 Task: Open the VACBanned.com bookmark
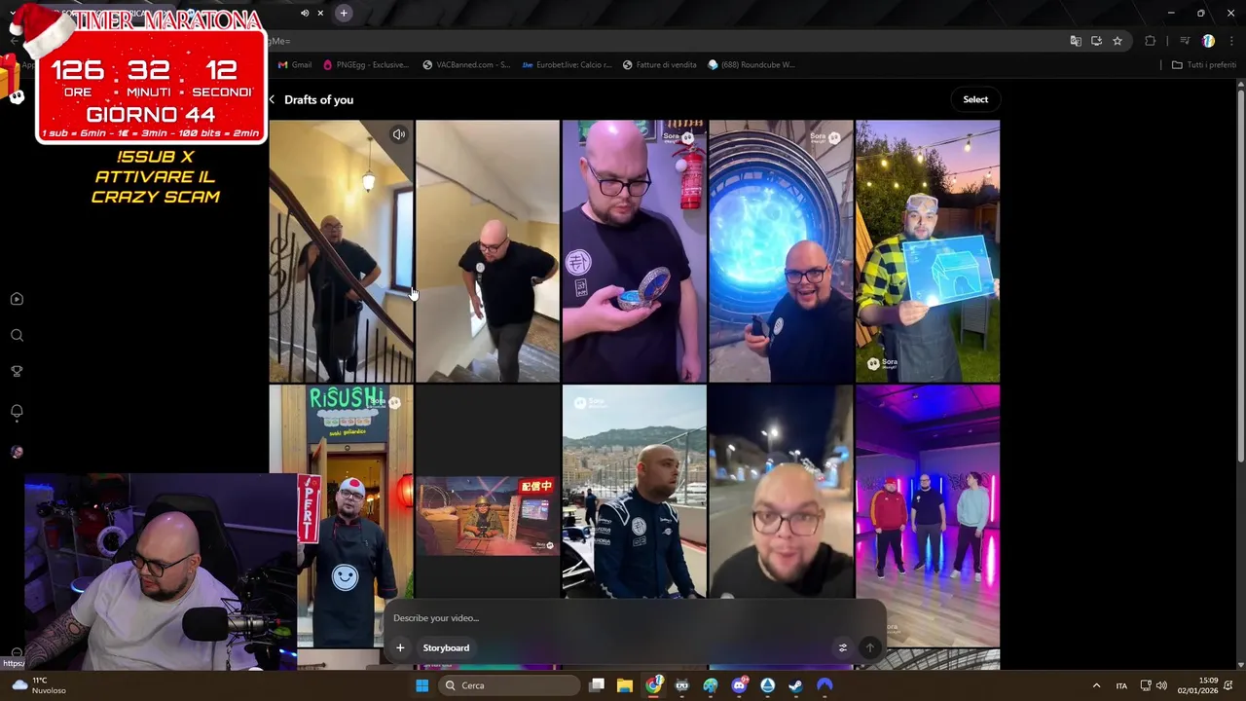(x=466, y=64)
